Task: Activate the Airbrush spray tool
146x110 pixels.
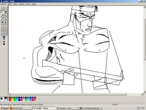Action: 2,23
